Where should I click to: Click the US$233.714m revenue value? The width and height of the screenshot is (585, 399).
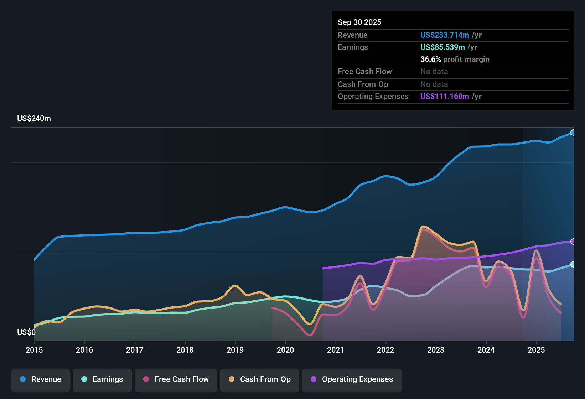click(x=445, y=35)
